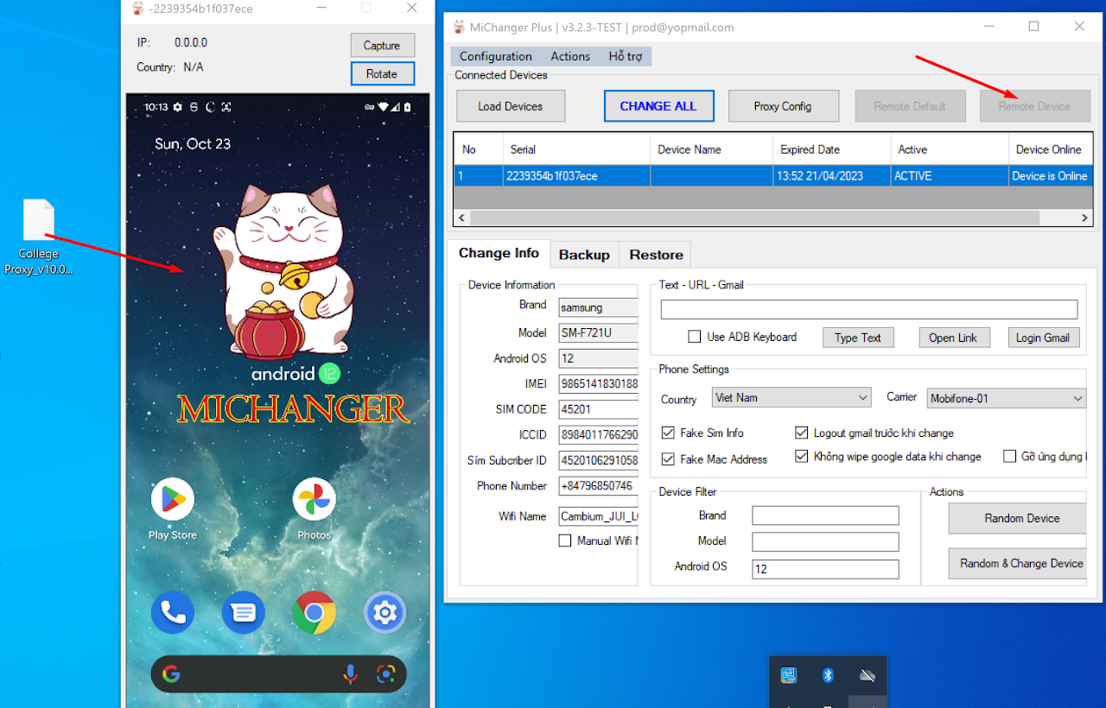This screenshot has height=708, width=1106.
Task: Open the Play Store app on phone
Action: pyautogui.click(x=173, y=499)
